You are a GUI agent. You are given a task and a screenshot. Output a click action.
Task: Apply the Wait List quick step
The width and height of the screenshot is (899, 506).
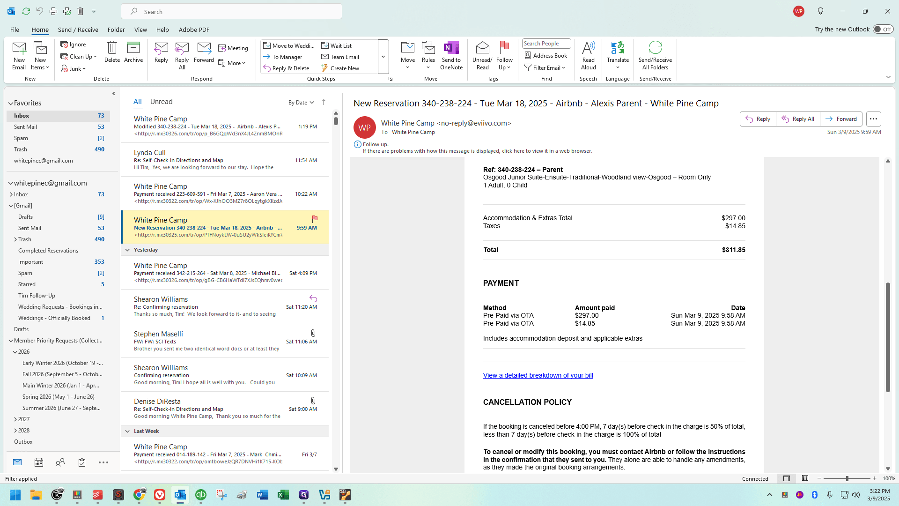(x=336, y=45)
